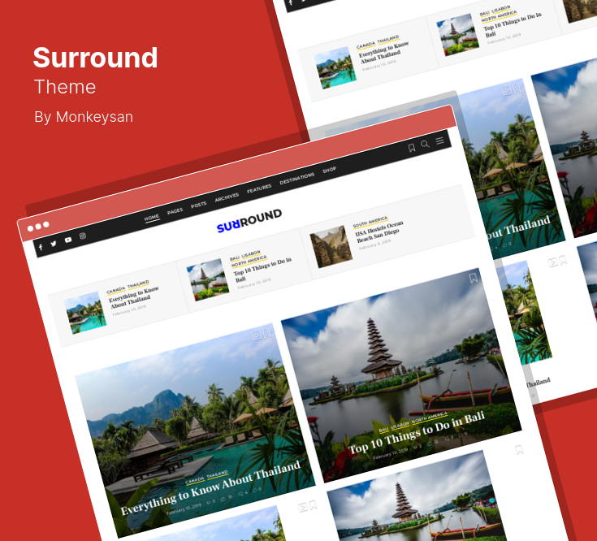597x541 pixels.
Task: Click the SOUTH AMERICA category tag
Action: click(370, 222)
